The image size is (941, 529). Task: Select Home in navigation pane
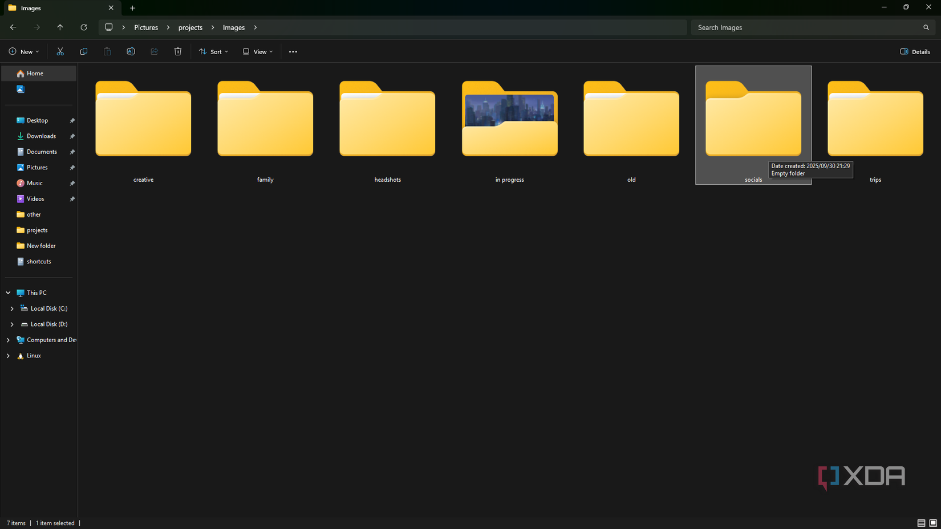39,73
